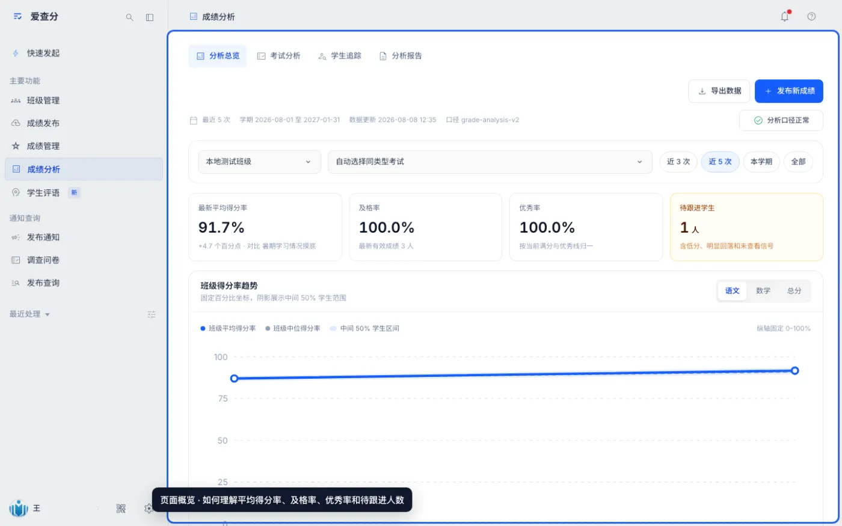Click the 发布查询 search list icon
Viewport: 842px width, 526px height.
(16, 283)
